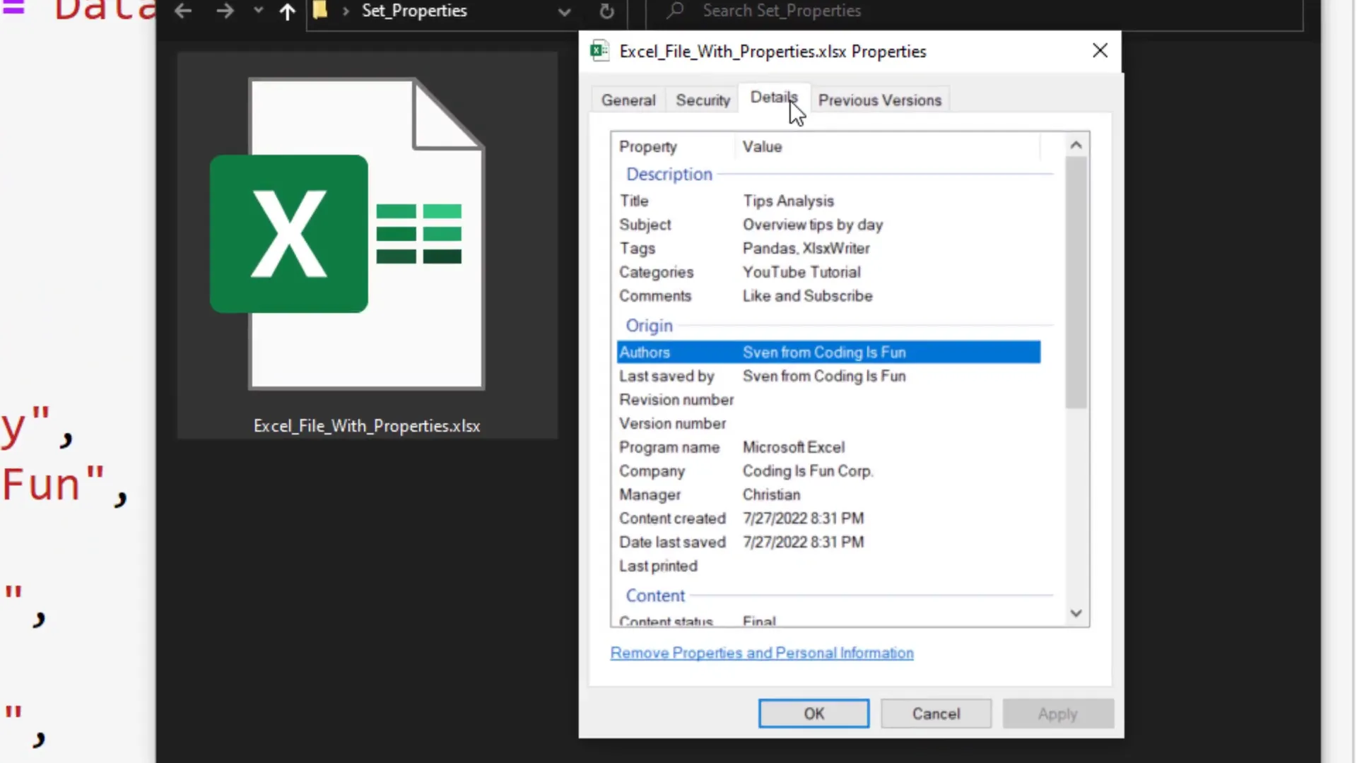Click the scroll-down arrow in the properties list
Viewport: 1357px width, 763px height.
click(1076, 613)
